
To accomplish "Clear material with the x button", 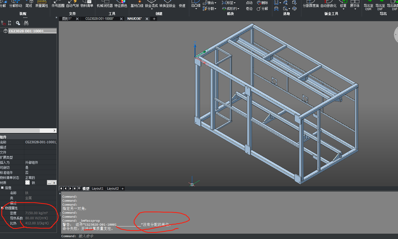I will click(54, 183).
